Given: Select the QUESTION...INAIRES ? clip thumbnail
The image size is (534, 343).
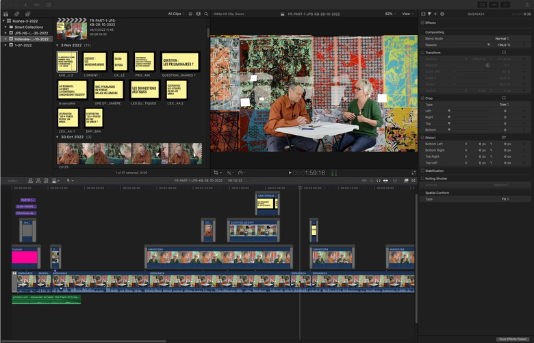Looking at the screenshot, I should 180,62.
